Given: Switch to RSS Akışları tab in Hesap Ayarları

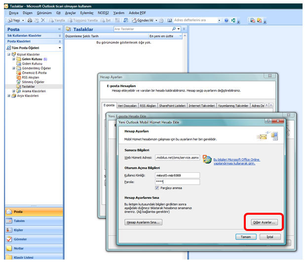Looking at the screenshot, I should coord(148,106).
